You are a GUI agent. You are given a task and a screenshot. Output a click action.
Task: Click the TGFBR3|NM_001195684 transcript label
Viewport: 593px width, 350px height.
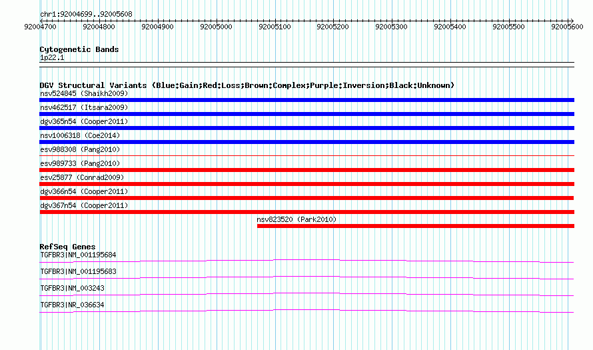point(78,255)
